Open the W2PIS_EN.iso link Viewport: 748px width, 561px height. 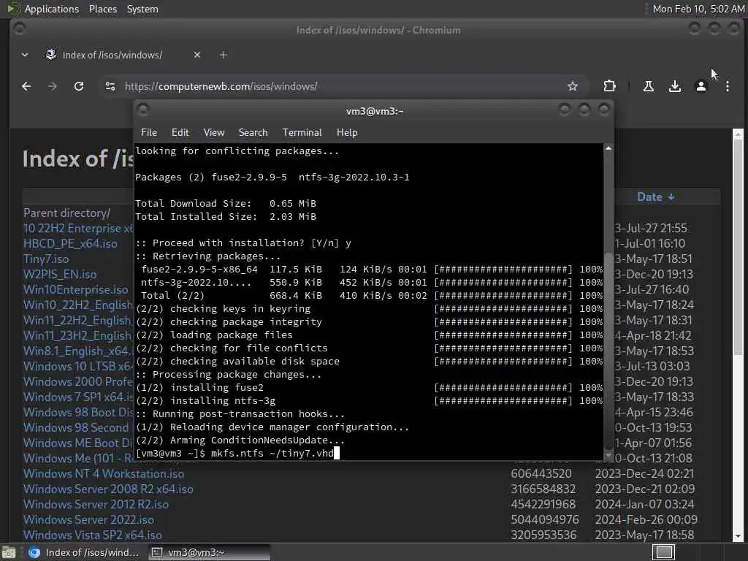60,275
